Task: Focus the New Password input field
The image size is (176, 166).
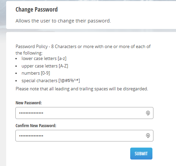Action: coord(84,113)
